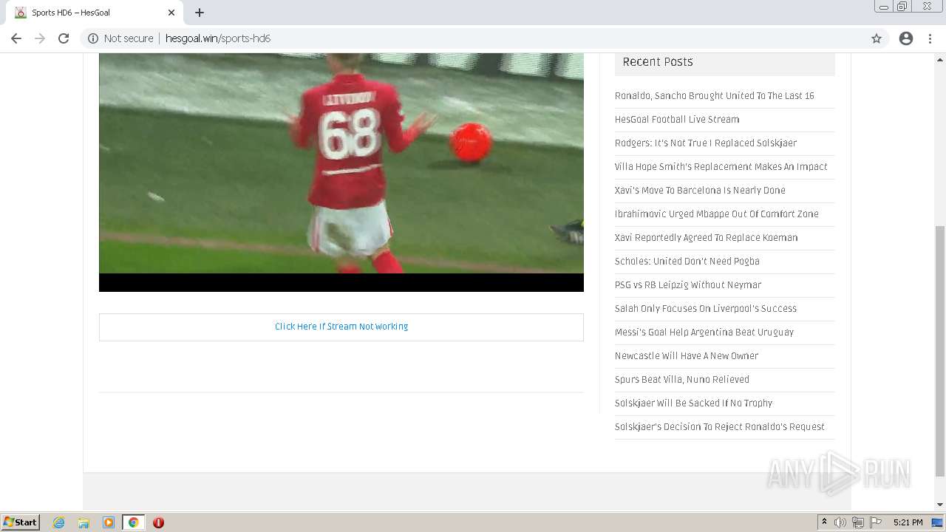Open the volume control in the tray
Screen dimensions: 946x532
pyautogui.click(x=840, y=522)
